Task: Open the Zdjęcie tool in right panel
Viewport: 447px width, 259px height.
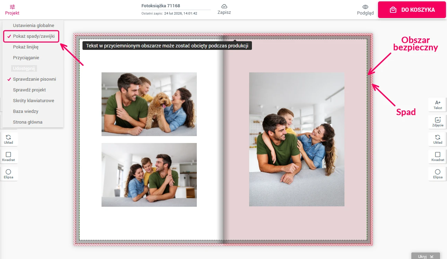Action: click(x=437, y=122)
